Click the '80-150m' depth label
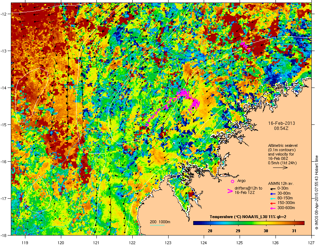The height and width of the screenshot is (246, 319). (x=285, y=198)
